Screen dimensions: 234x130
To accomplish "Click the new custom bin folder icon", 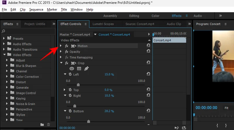I will pos(42,124).
